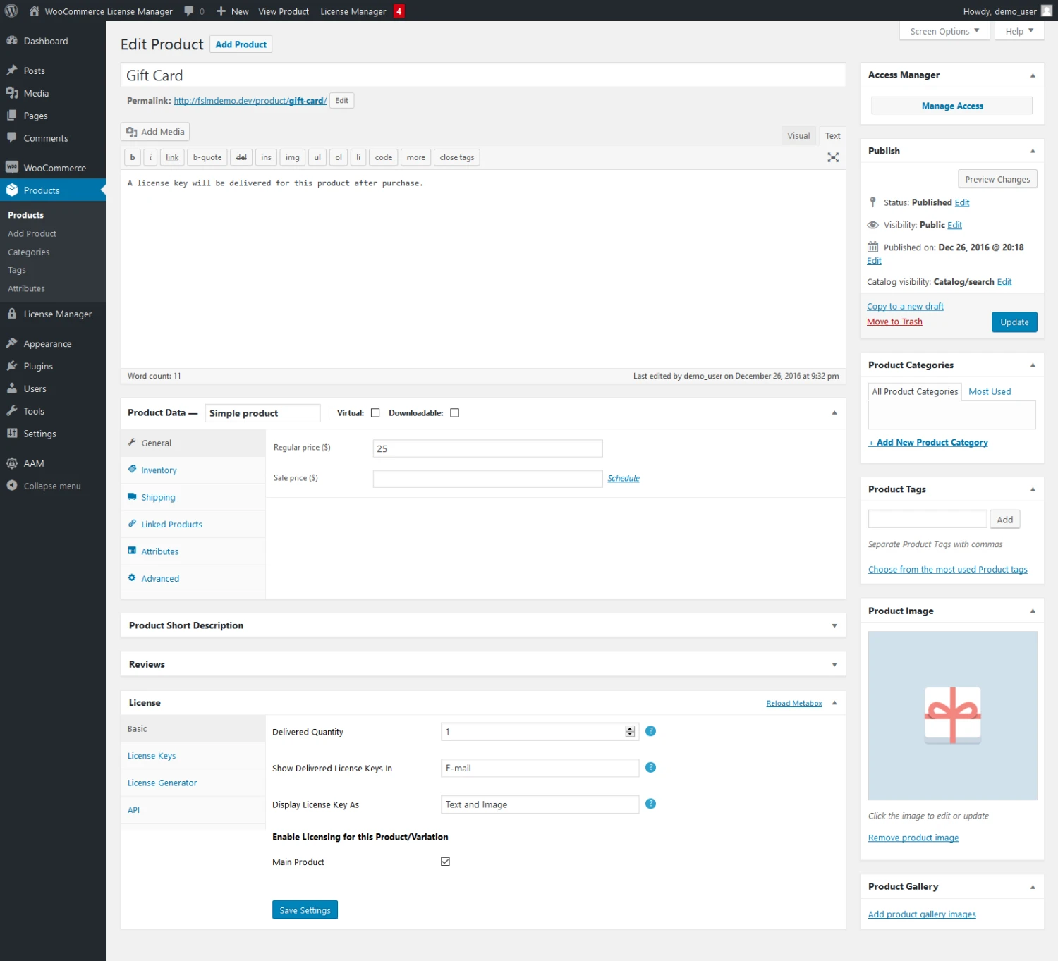Enable the Virtual product checkbox
The image size is (1058, 961).
tap(375, 413)
